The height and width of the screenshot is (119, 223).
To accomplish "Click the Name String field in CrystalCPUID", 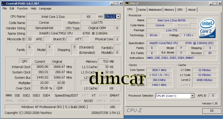I will pos(73,33).
